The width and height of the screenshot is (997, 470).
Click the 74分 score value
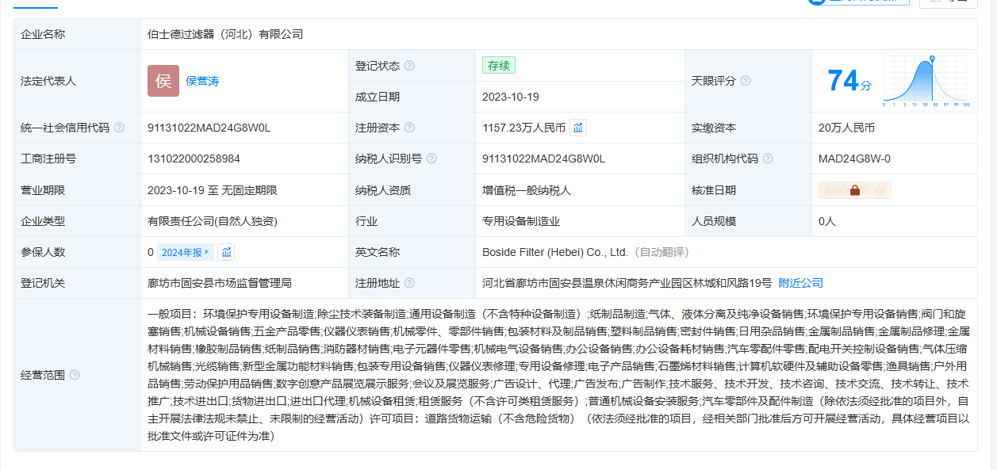tap(849, 81)
